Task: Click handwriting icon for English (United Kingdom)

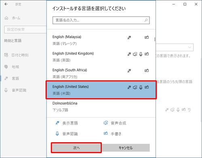Action: click(147, 54)
